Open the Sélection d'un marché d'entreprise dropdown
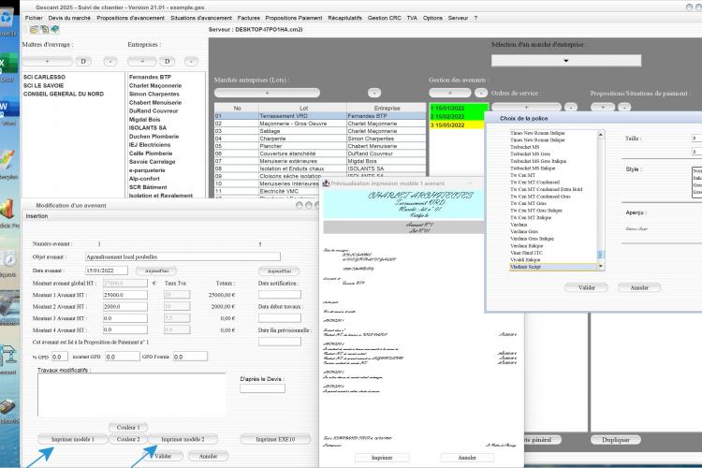The height and width of the screenshot is (468, 702). (x=566, y=61)
